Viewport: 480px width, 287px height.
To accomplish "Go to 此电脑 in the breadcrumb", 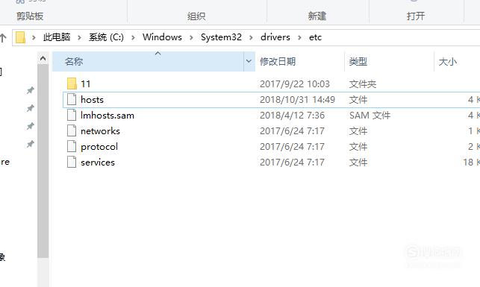I will tap(57, 37).
